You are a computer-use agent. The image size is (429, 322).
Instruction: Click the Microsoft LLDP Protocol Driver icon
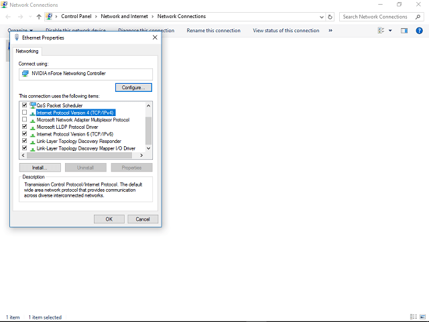click(x=33, y=127)
